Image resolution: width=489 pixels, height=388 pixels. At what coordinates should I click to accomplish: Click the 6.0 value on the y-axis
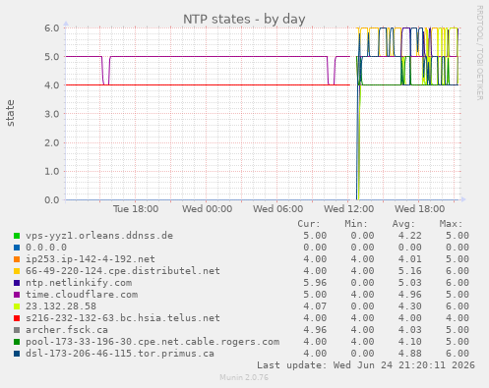[52, 28]
